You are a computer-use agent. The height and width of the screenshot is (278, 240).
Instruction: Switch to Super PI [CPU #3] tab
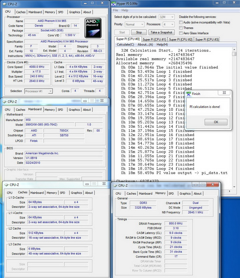[207, 39]
